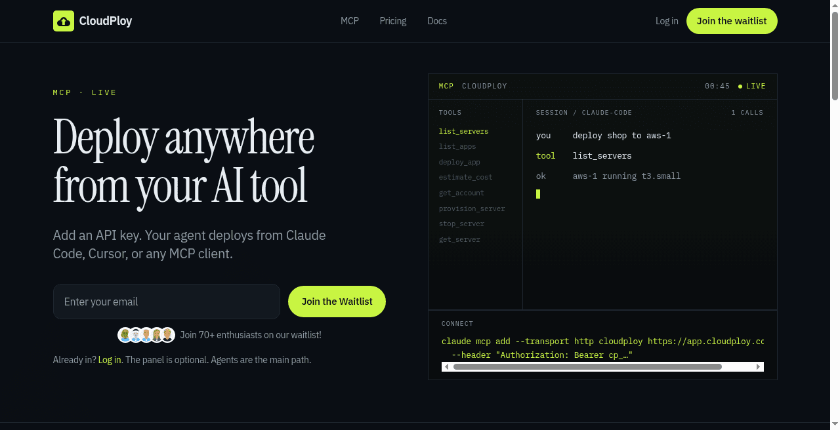The width and height of the screenshot is (840, 430).
Task: Click the horizontal scrollbar thumb under the command
Action: [x=587, y=367]
